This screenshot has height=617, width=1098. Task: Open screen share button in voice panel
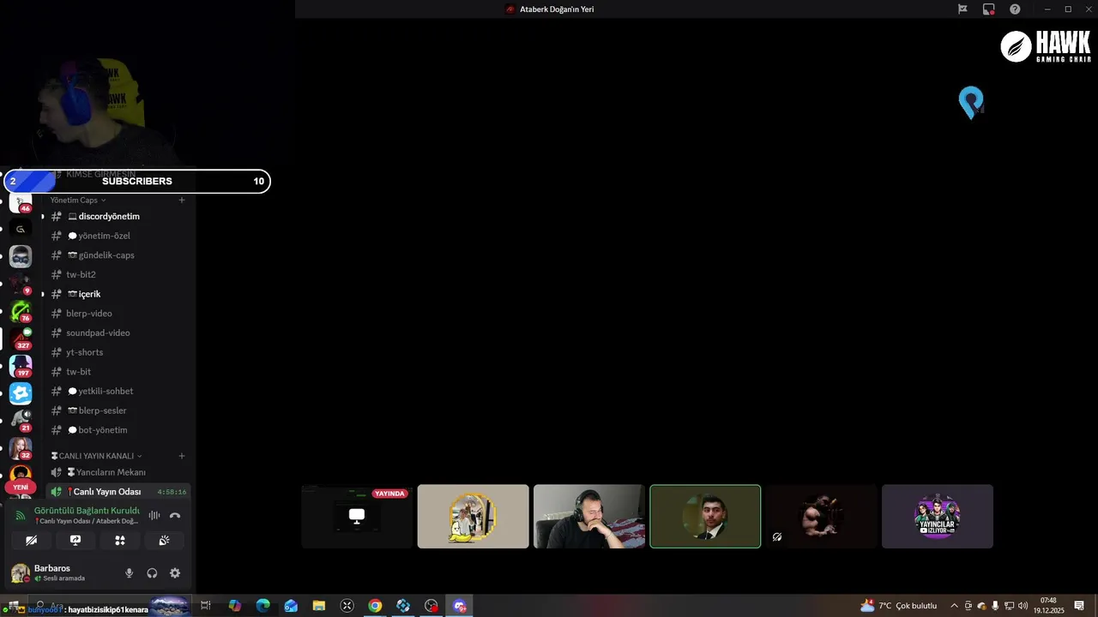(x=75, y=541)
